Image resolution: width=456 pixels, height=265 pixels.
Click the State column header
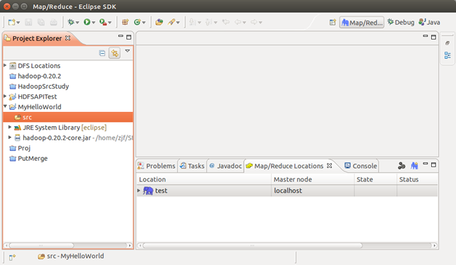click(x=375, y=179)
